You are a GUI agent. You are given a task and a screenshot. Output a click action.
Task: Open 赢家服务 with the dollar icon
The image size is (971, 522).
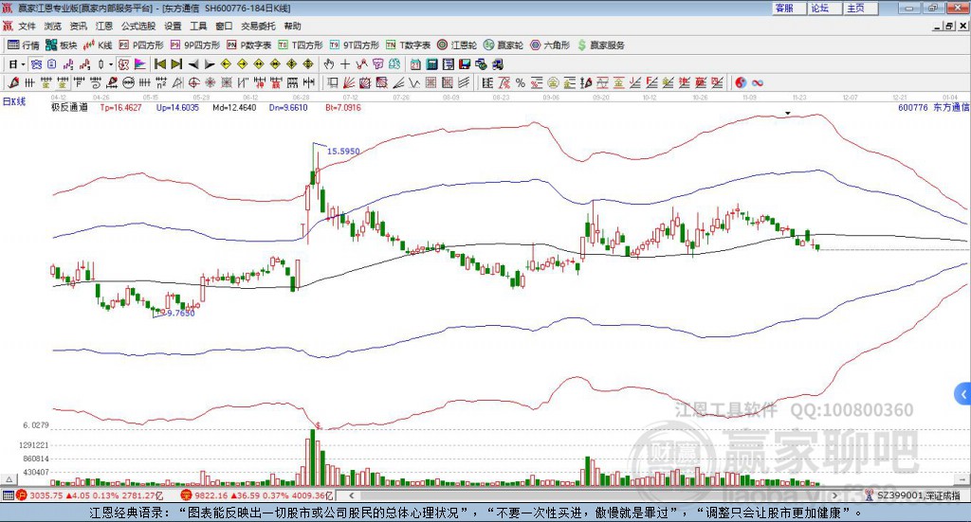click(601, 45)
